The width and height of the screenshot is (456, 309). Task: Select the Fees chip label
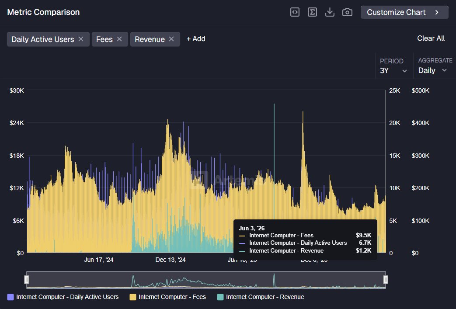(x=104, y=39)
